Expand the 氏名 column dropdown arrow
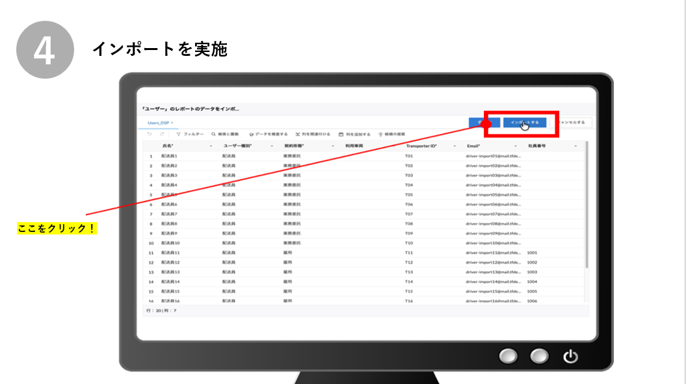 click(x=211, y=147)
